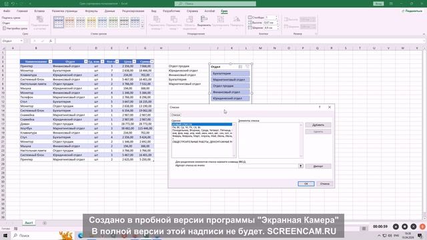Click the Добавить button in the dialog
This screenshot has width=427, height=240.
pos(318,125)
